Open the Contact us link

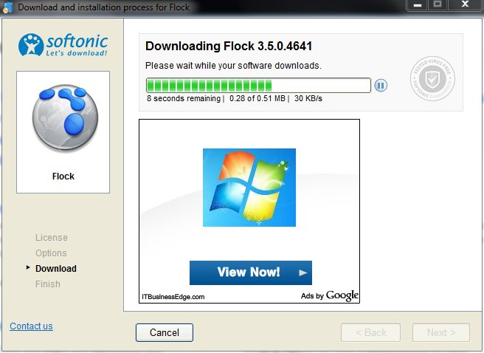point(31,326)
